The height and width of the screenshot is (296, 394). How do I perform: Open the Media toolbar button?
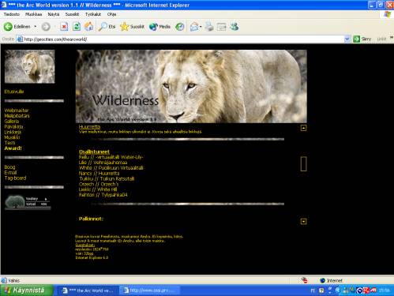coord(159,27)
